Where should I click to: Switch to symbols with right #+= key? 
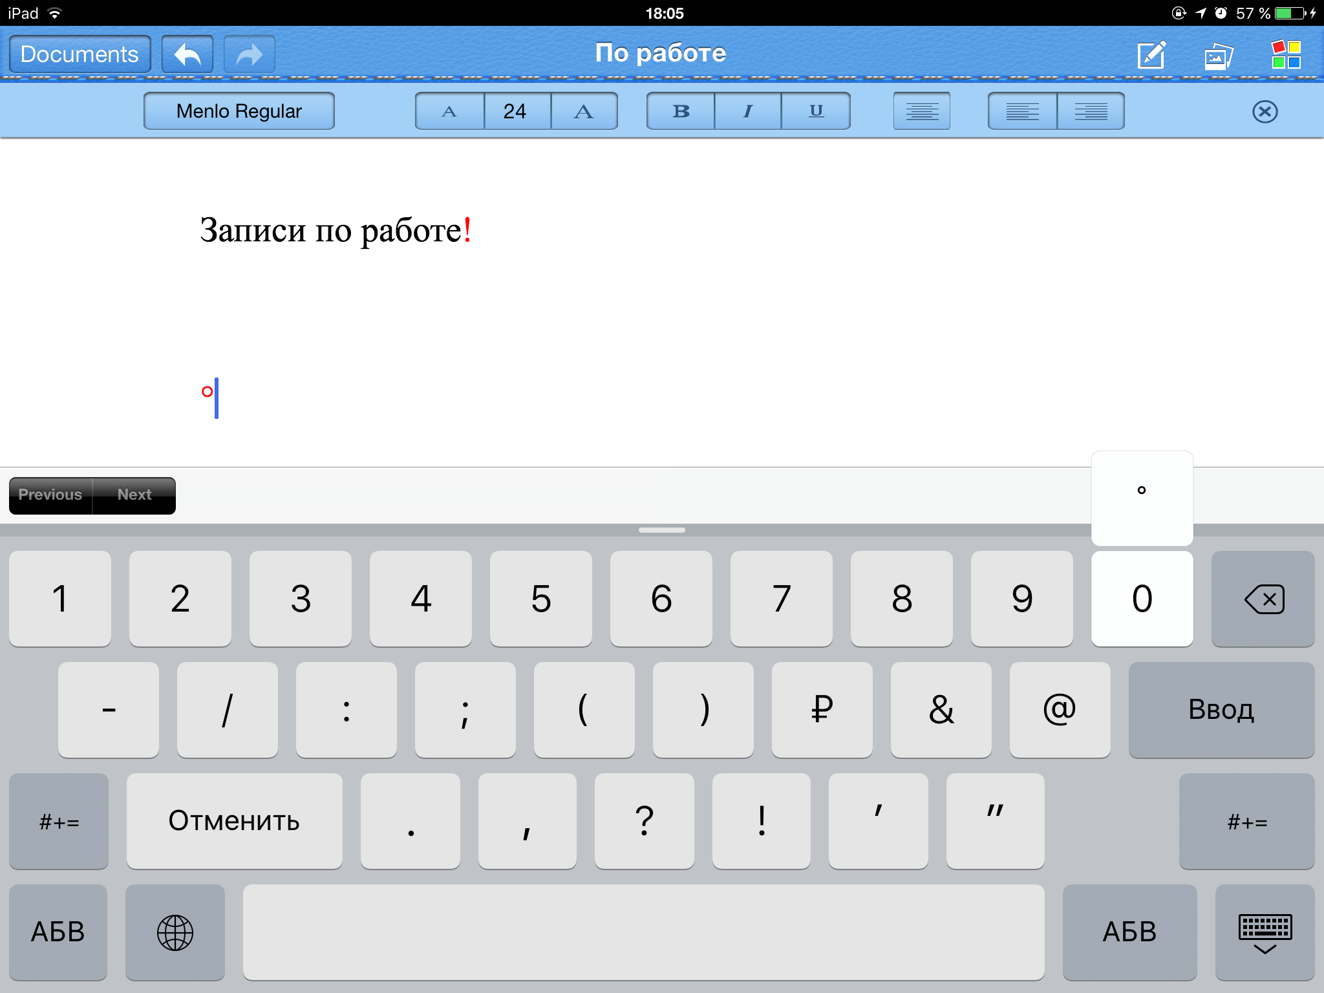[1246, 821]
